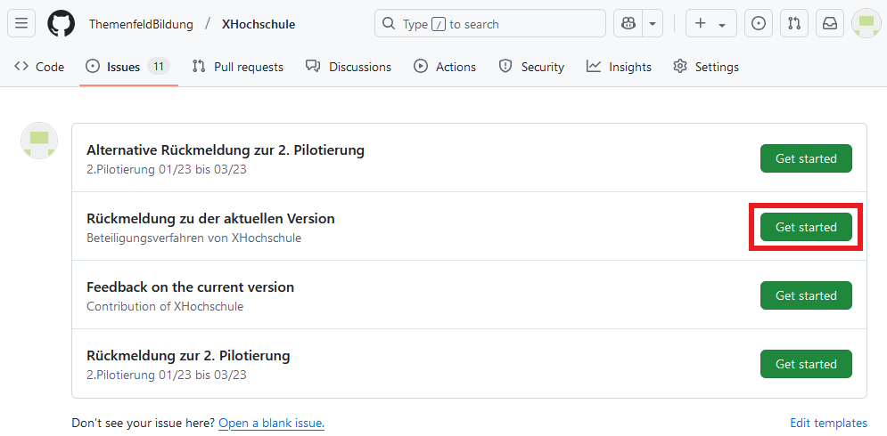Image resolution: width=887 pixels, height=436 pixels.
Task: Switch to the Pull requests tab
Action: coord(238,67)
